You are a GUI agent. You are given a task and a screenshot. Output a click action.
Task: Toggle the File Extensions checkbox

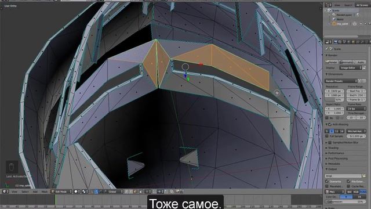(x=348, y=182)
